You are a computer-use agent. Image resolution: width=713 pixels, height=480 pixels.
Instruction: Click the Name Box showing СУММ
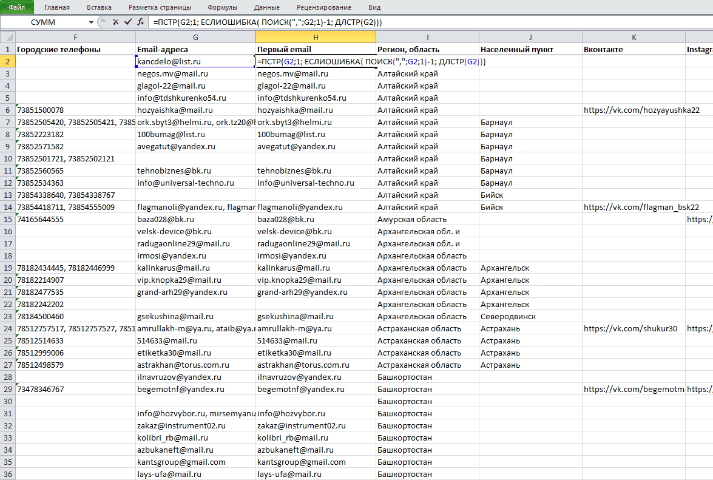coord(43,22)
